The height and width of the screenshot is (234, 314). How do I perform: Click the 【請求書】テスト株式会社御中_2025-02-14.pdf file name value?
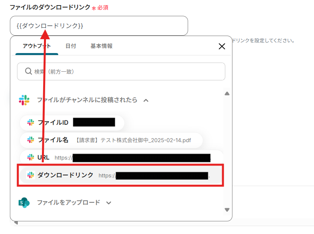(x=133, y=140)
